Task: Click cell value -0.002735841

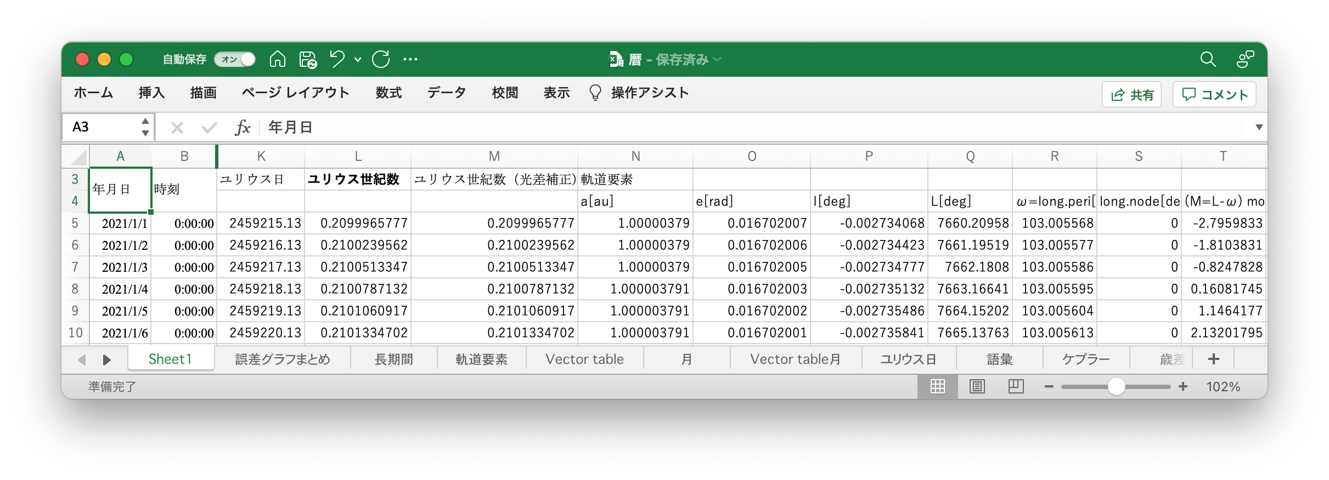Action: click(x=869, y=333)
